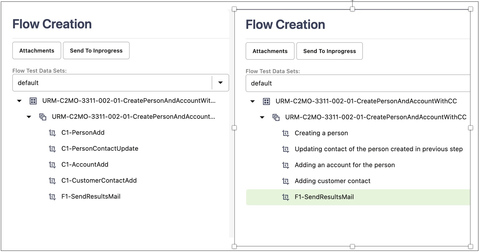Screen dimensions: 479x252
Task: Click the Attachments button in the left pane
Action: pyautogui.click(x=37, y=51)
